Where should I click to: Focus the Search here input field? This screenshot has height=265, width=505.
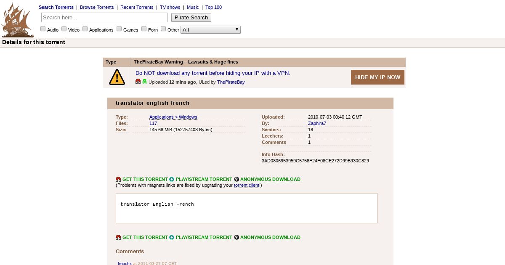tap(104, 17)
